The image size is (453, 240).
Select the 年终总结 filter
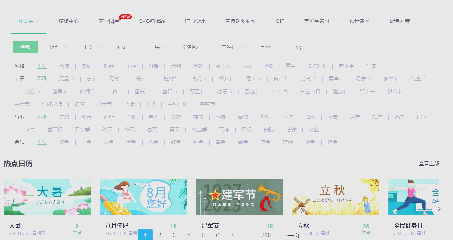[x=52, y=104]
